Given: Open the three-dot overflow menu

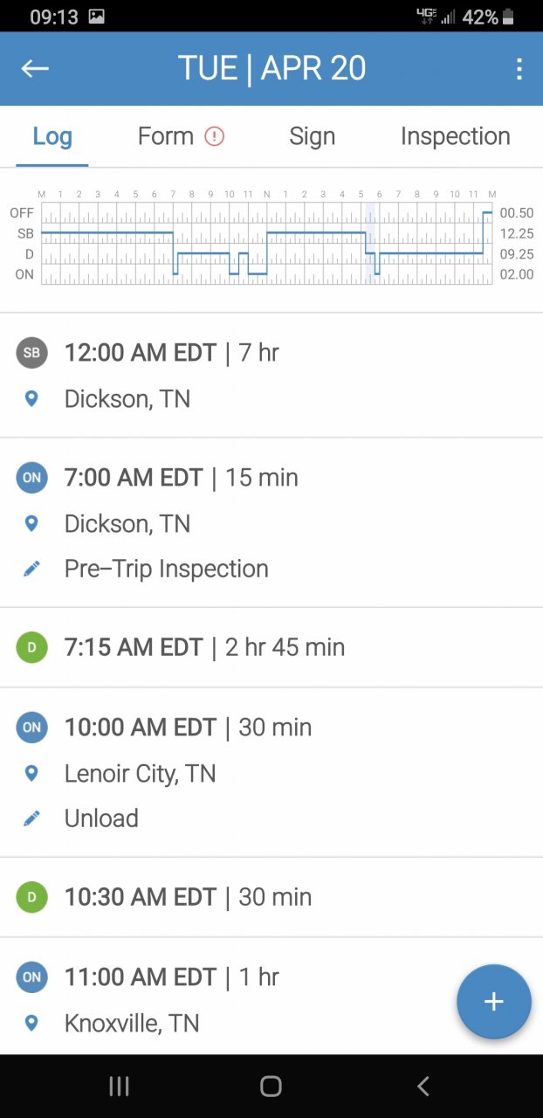Looking at the screenshot, I should pos(519,69).
